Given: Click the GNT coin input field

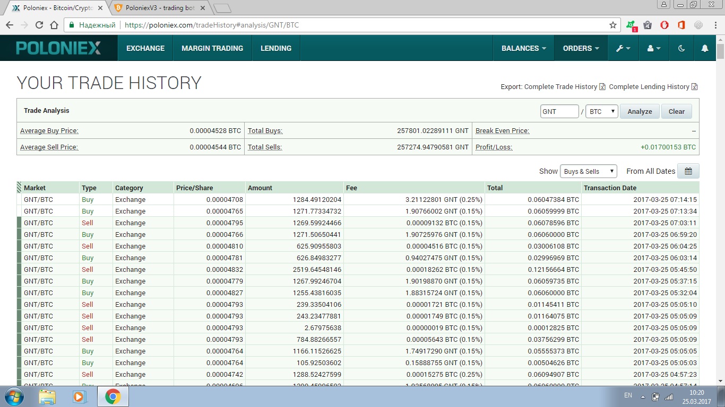Looking at the screenshot, I should (559, 111).
